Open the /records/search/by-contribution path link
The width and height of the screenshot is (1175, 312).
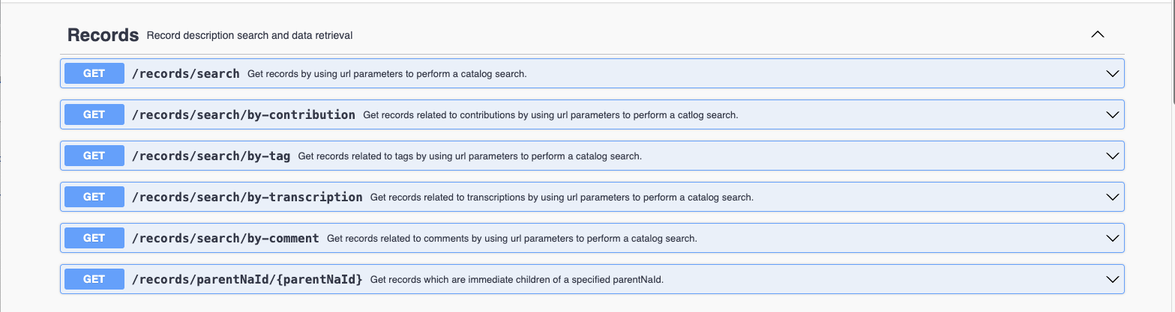[244, 115]
